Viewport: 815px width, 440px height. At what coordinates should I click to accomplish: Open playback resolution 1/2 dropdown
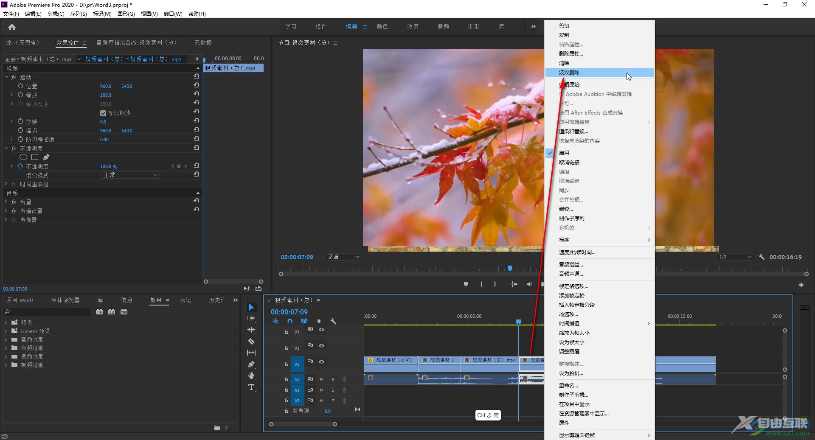click(x=735, y=257)
